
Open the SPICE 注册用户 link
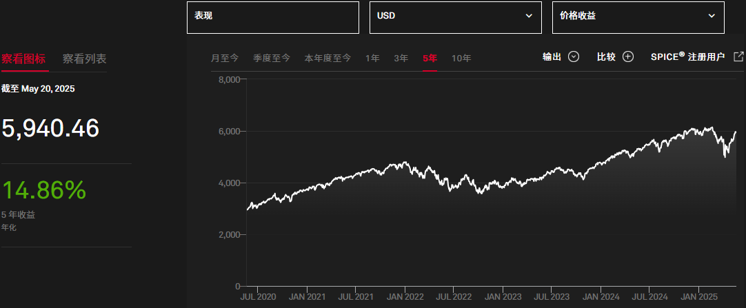click(x=687, y=57)
